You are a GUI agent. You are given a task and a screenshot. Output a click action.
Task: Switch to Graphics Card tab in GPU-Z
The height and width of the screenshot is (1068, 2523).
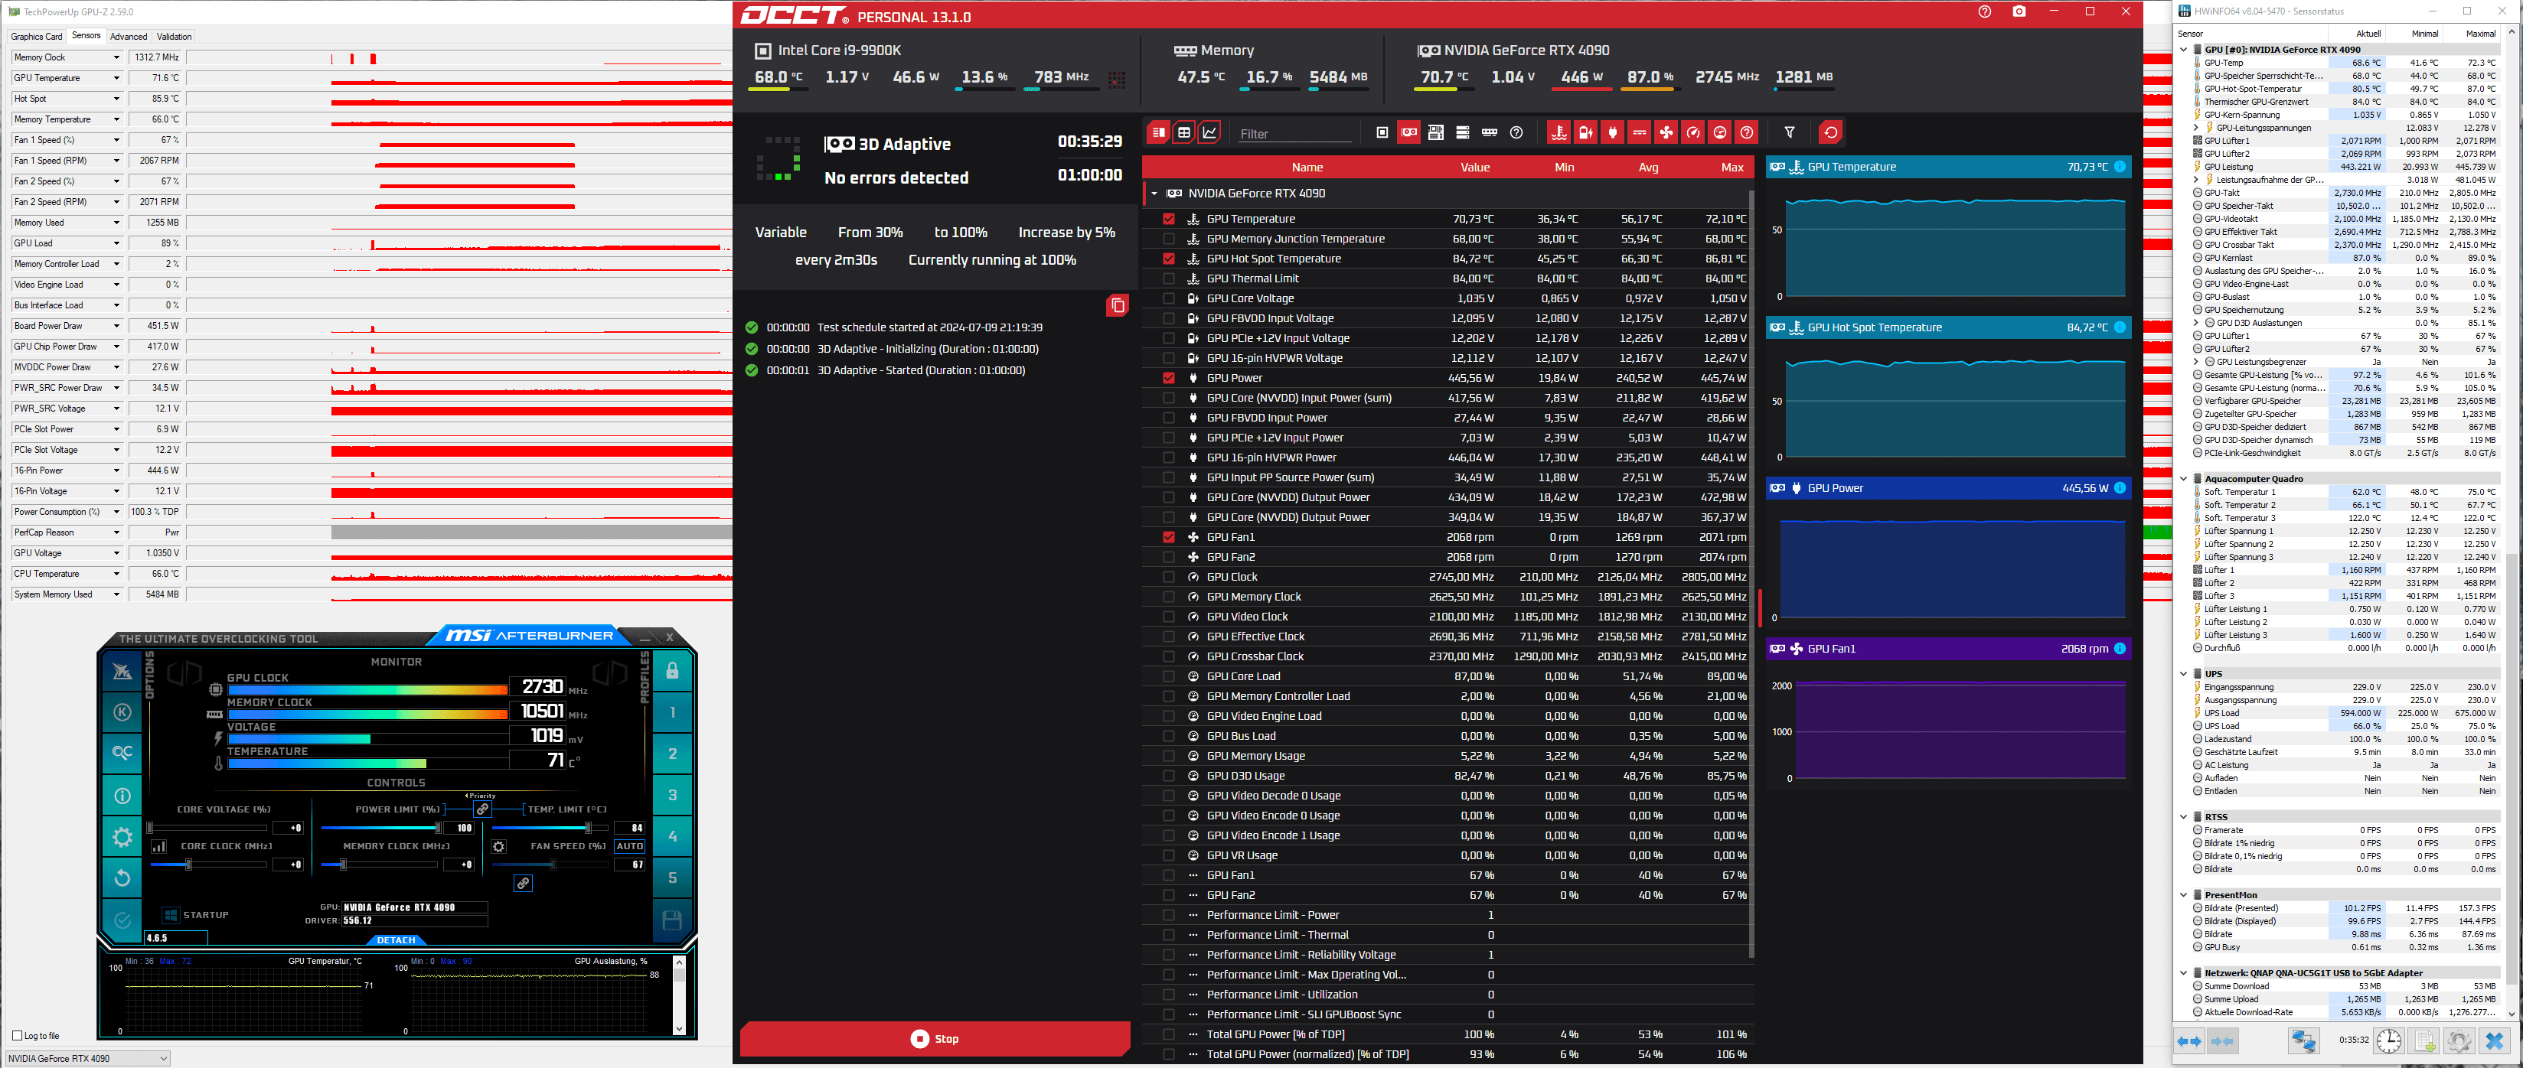(36, 36)
